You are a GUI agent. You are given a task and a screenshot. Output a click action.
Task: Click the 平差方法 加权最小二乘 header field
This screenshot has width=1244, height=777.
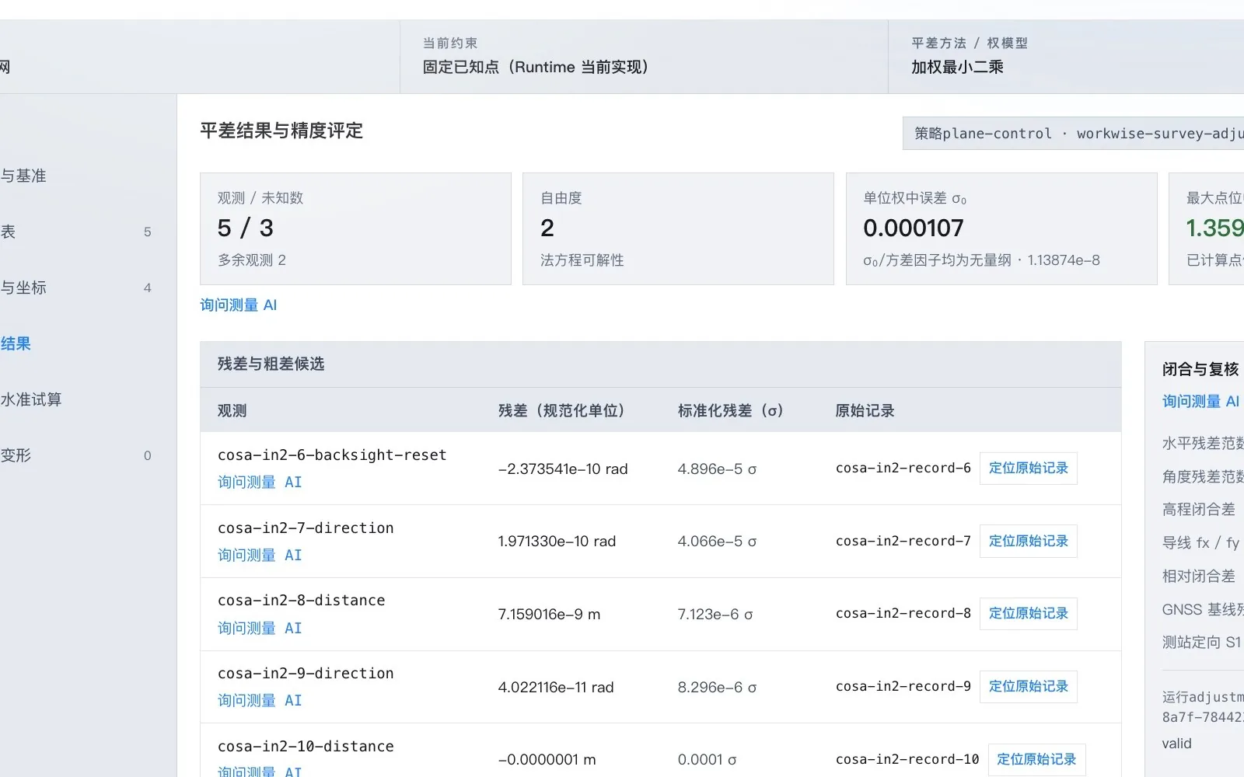point(1066,57)
